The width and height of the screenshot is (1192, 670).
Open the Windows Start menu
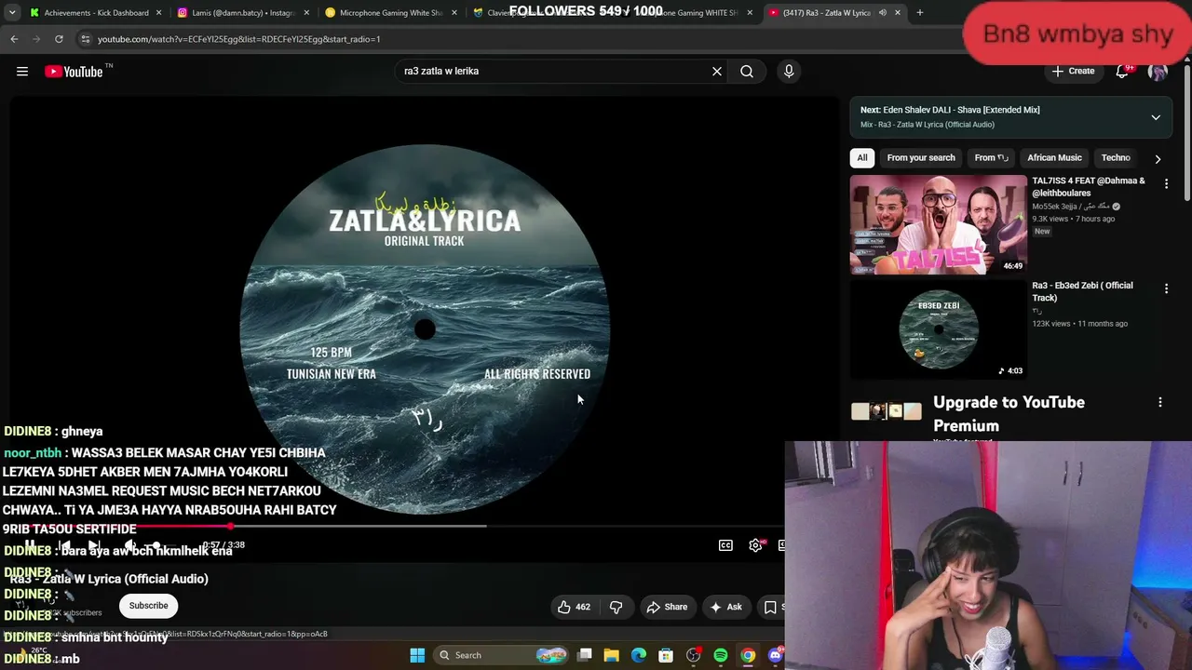417,655
